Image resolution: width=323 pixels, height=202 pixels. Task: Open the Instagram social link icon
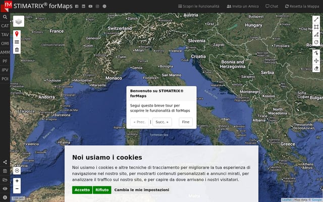[97, 7]
